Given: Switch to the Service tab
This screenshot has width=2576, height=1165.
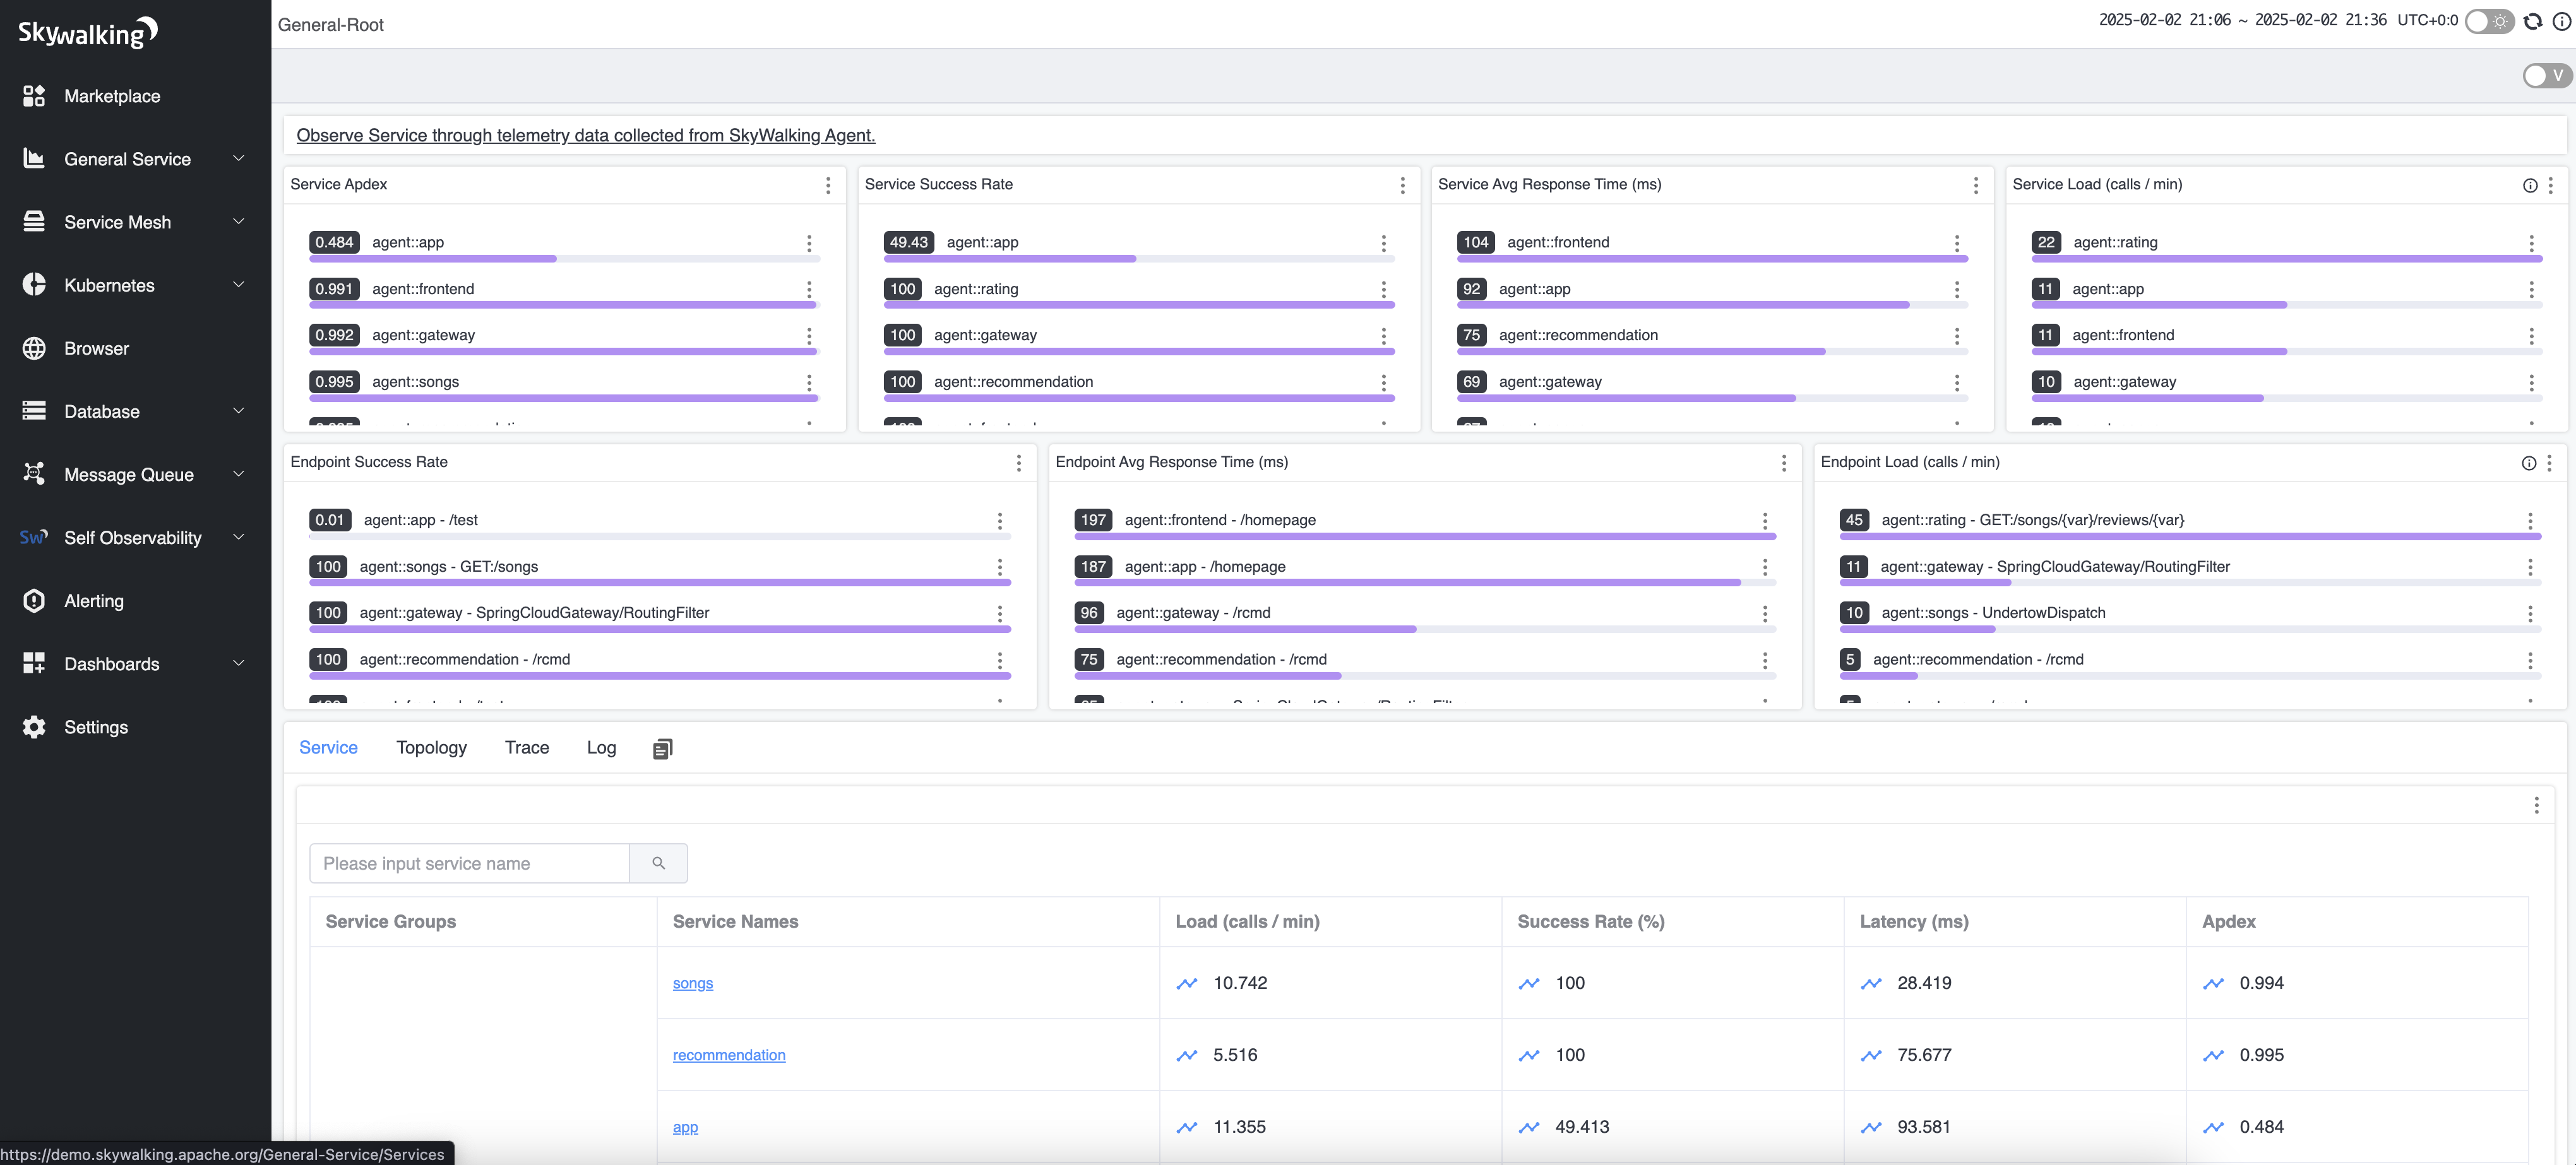Looking at the screenshot, I should click(328, 747).
